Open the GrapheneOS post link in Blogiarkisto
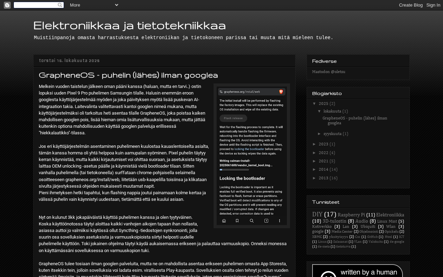 [355, 120]
